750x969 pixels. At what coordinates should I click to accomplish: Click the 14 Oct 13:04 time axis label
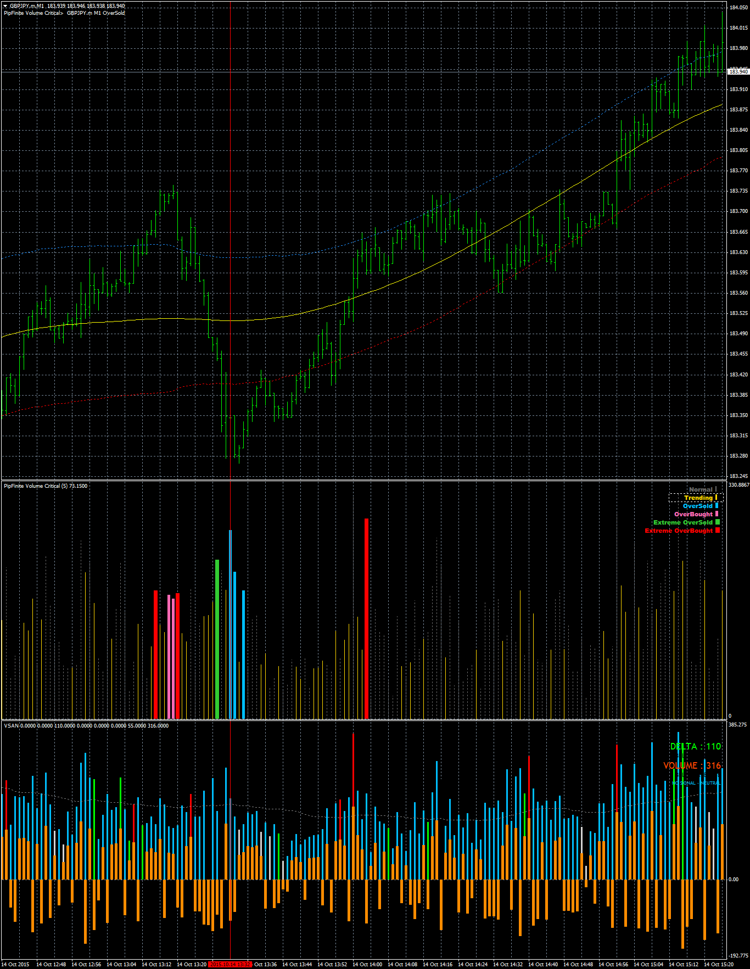[x=121, y=964]
